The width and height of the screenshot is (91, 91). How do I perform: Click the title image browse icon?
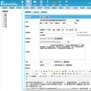point(68,42)
